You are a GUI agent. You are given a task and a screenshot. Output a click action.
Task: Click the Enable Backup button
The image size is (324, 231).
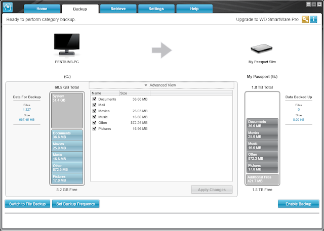298,204
